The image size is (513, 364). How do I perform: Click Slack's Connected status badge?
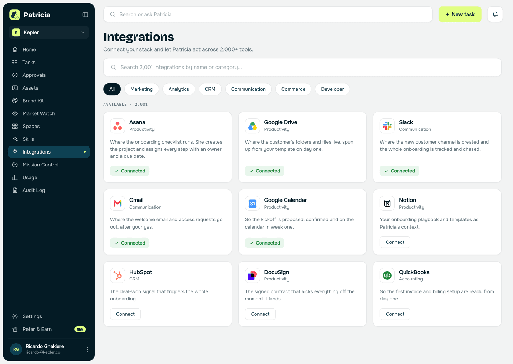click(399, 171)
